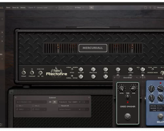Browse reverb IR file with ellipsis
The width and height of the screenshot is (164, 131).
(x=87, y=109)
